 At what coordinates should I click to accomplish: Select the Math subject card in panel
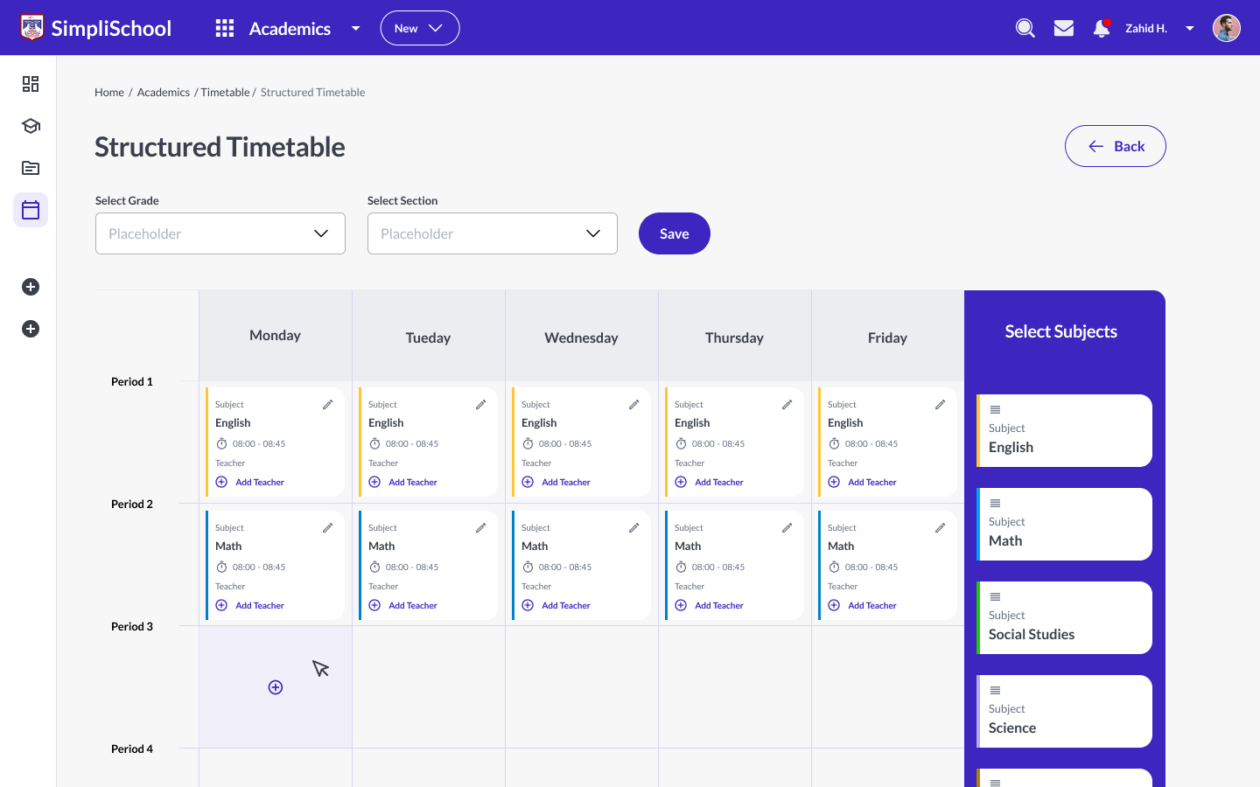1064,524
